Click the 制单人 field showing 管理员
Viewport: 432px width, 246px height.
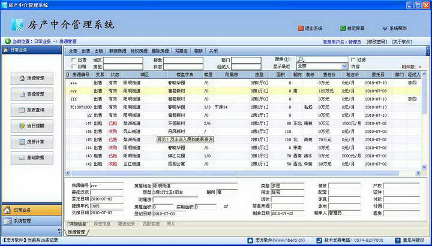tap(344, 212)
